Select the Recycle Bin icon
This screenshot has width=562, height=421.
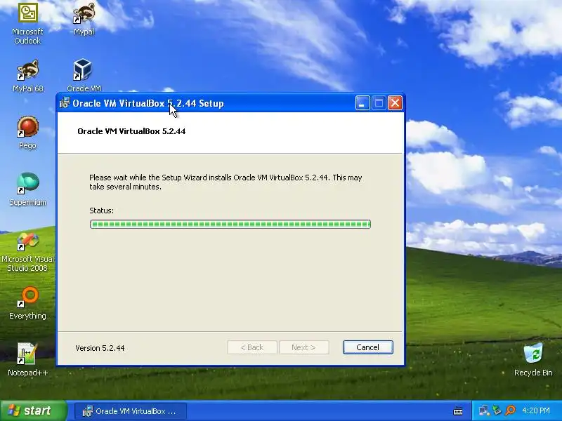[x=533, y=359]
